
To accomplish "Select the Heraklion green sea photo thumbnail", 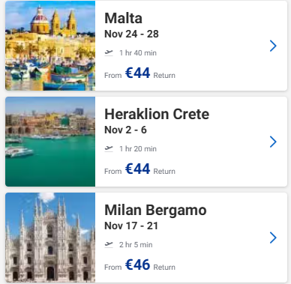I will coord(50,142).
